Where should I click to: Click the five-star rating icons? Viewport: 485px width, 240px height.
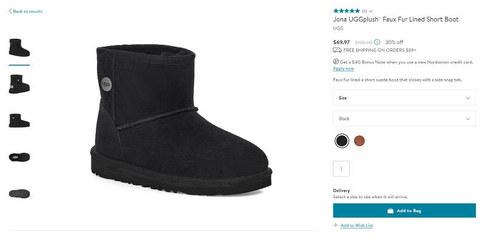click(x=346, y=11)
